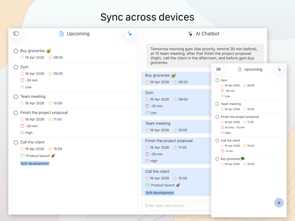Check off Team meeting in main list

coord(16,97)
